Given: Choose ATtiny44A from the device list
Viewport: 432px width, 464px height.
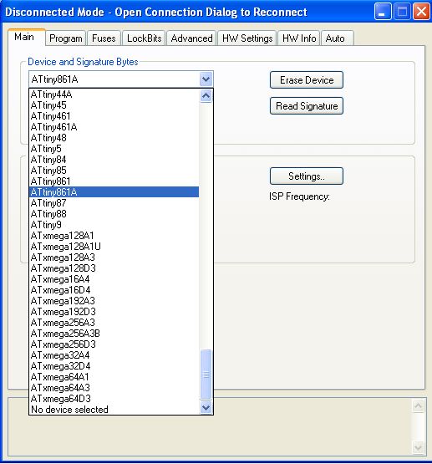Looking at the screenshot, I should 114,94.
